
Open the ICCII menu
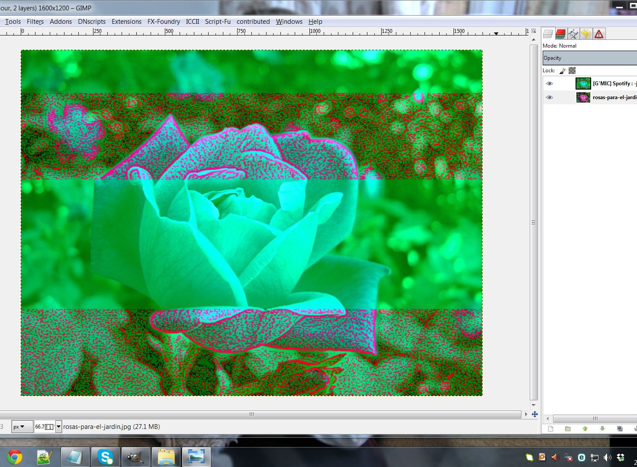pyautogui.click(x=193, y=22)
